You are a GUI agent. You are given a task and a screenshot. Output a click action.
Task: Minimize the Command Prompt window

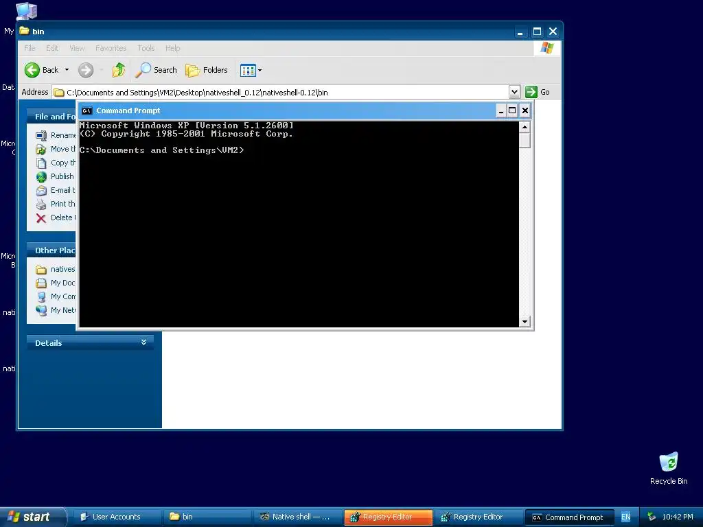(501, 110)
